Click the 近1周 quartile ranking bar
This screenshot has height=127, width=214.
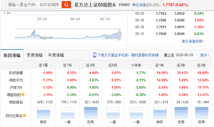tap(43, 113)
